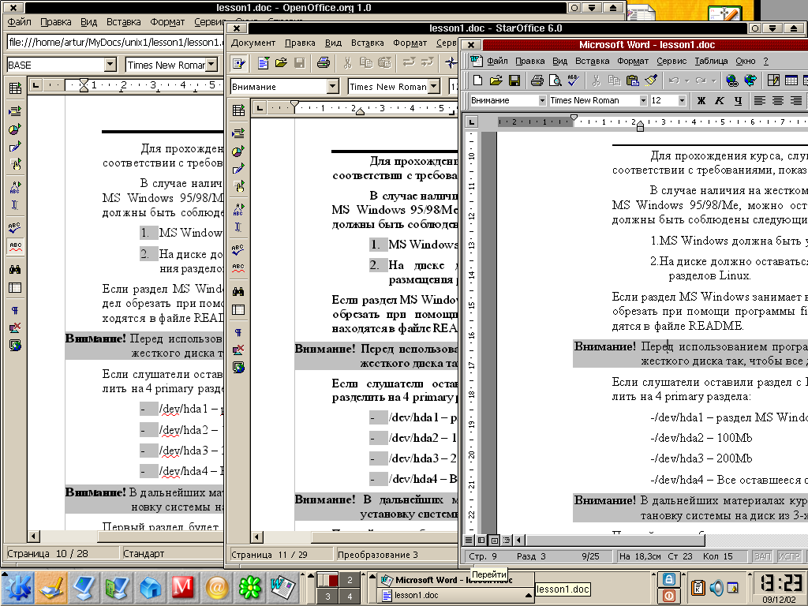808x606 pixels.
Task: Open Вставка menu in StarOffice
Action: point(368,43)
